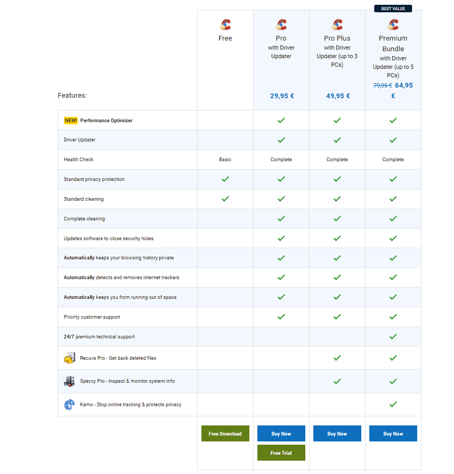Click the Speccy Pro icon
The height and width of the screenshot is (474, 454).
pos(69,381)
